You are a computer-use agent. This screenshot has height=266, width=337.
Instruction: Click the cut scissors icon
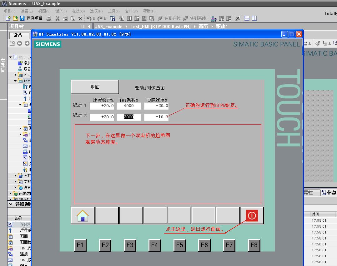pos(58,18)
